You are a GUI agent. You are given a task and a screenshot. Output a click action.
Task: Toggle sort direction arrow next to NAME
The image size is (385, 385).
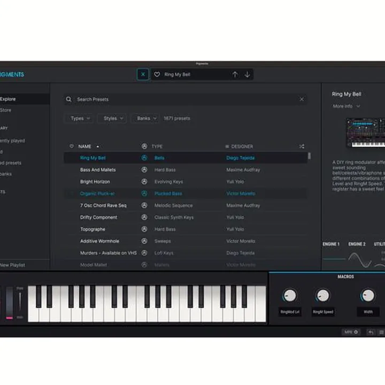point(98,147)
